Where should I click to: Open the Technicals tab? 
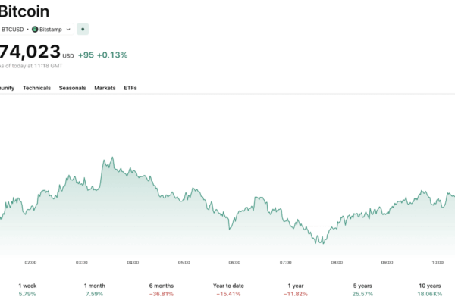pos(36,88)
